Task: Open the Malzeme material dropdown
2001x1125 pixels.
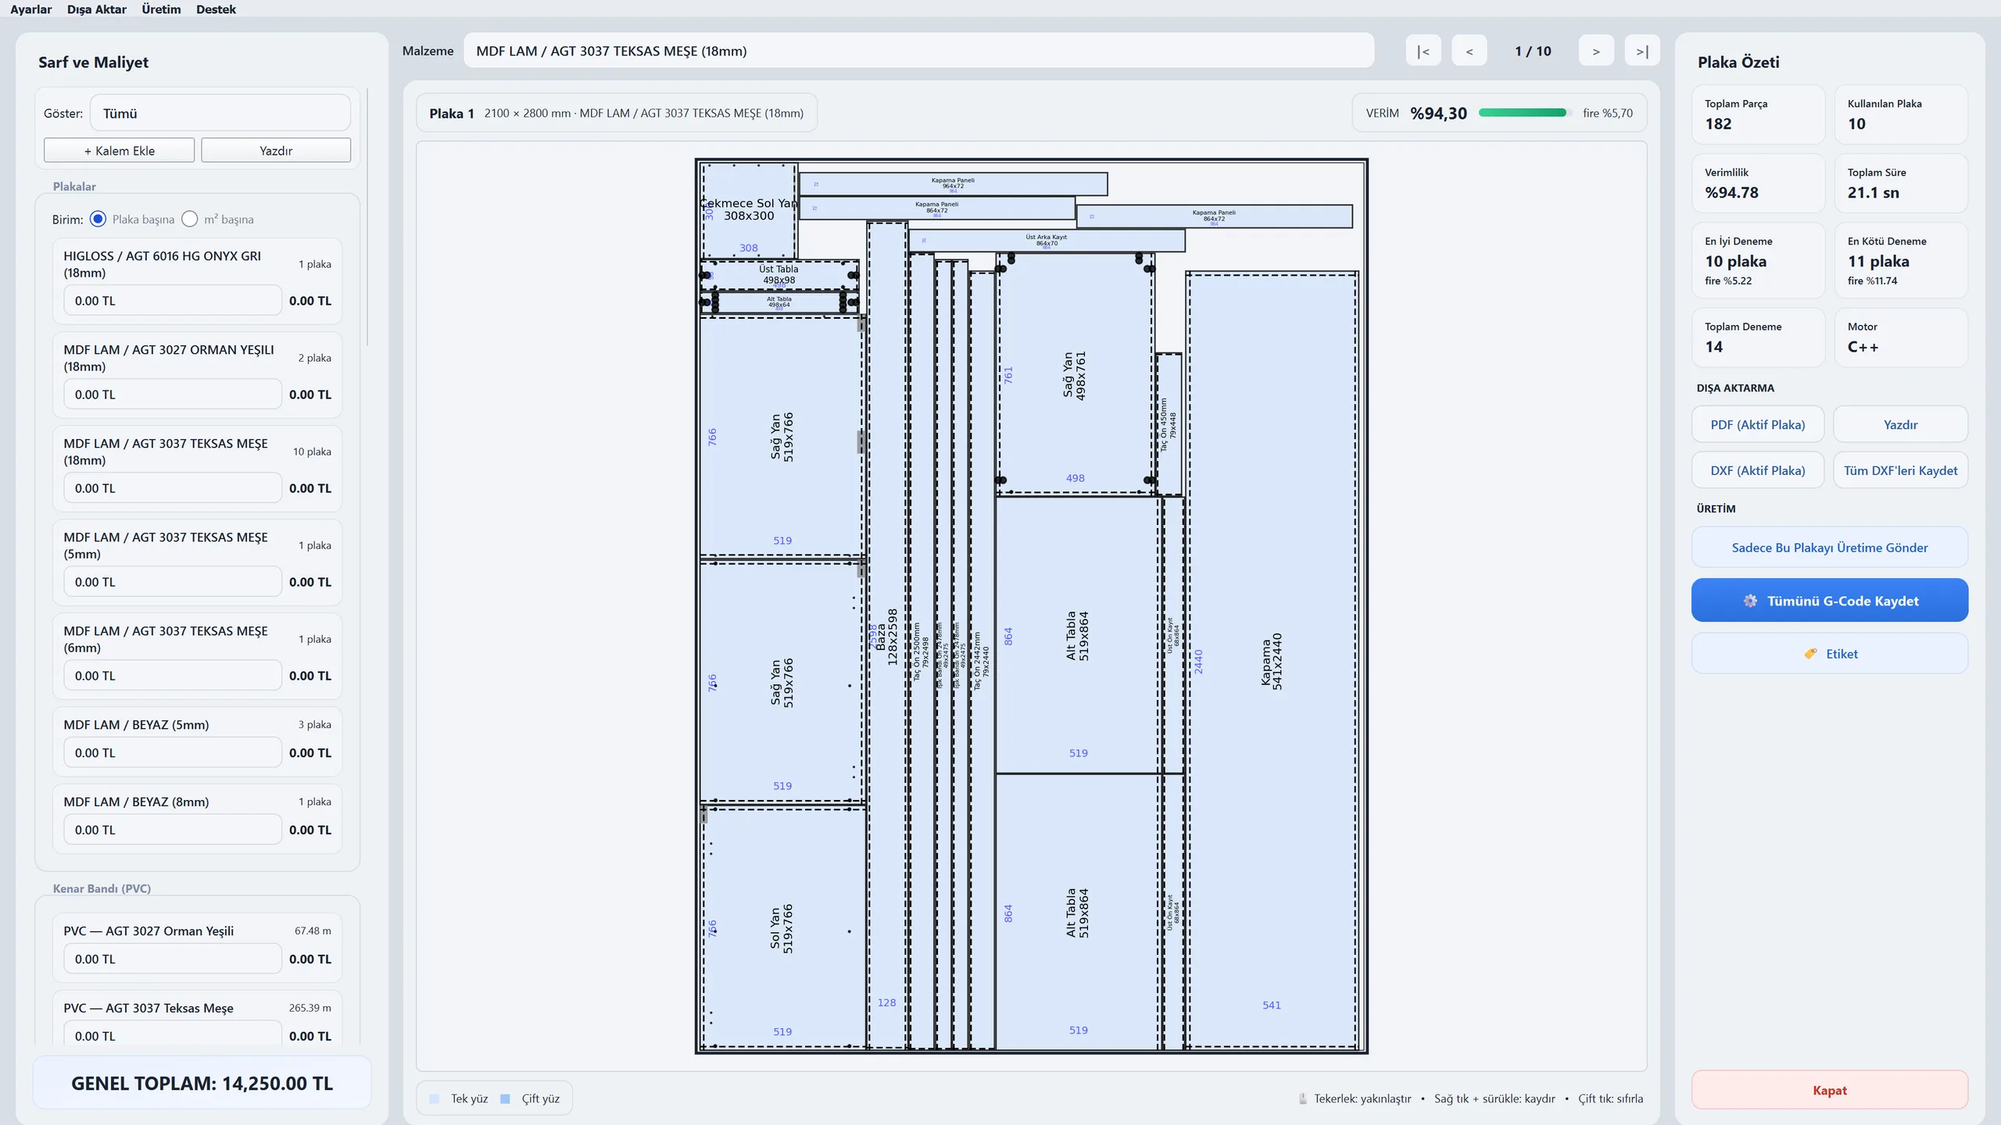Action: [918, 51]
